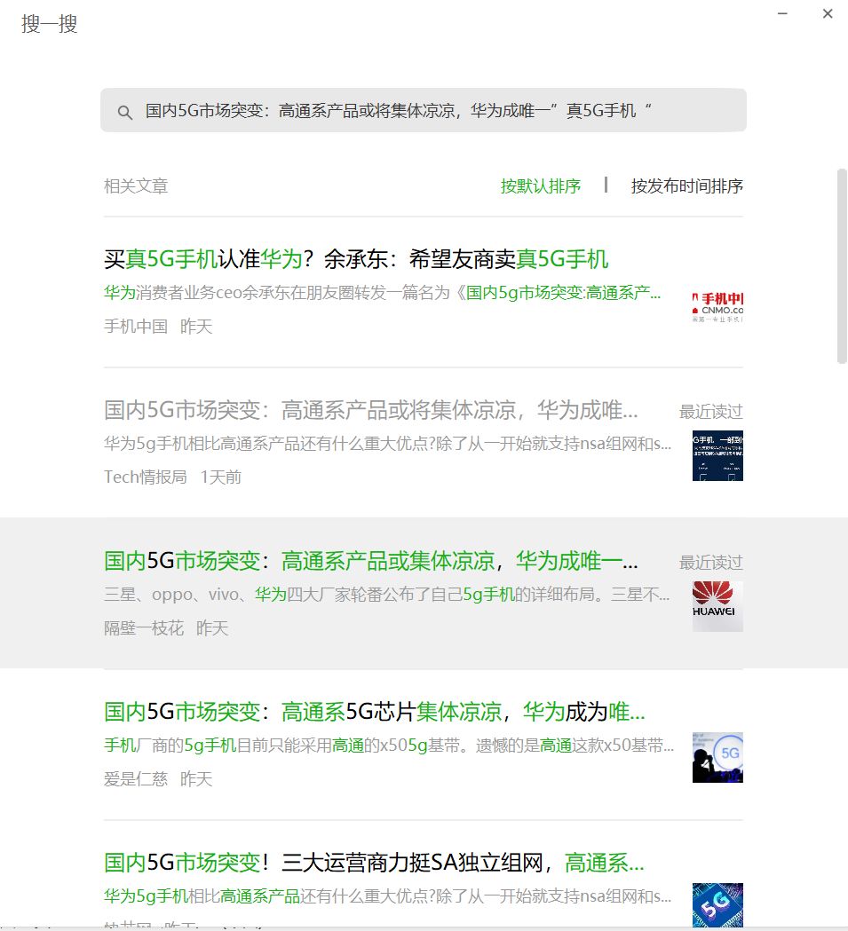Click the Huawei logo thumbnail

click(x=717, y=606)
